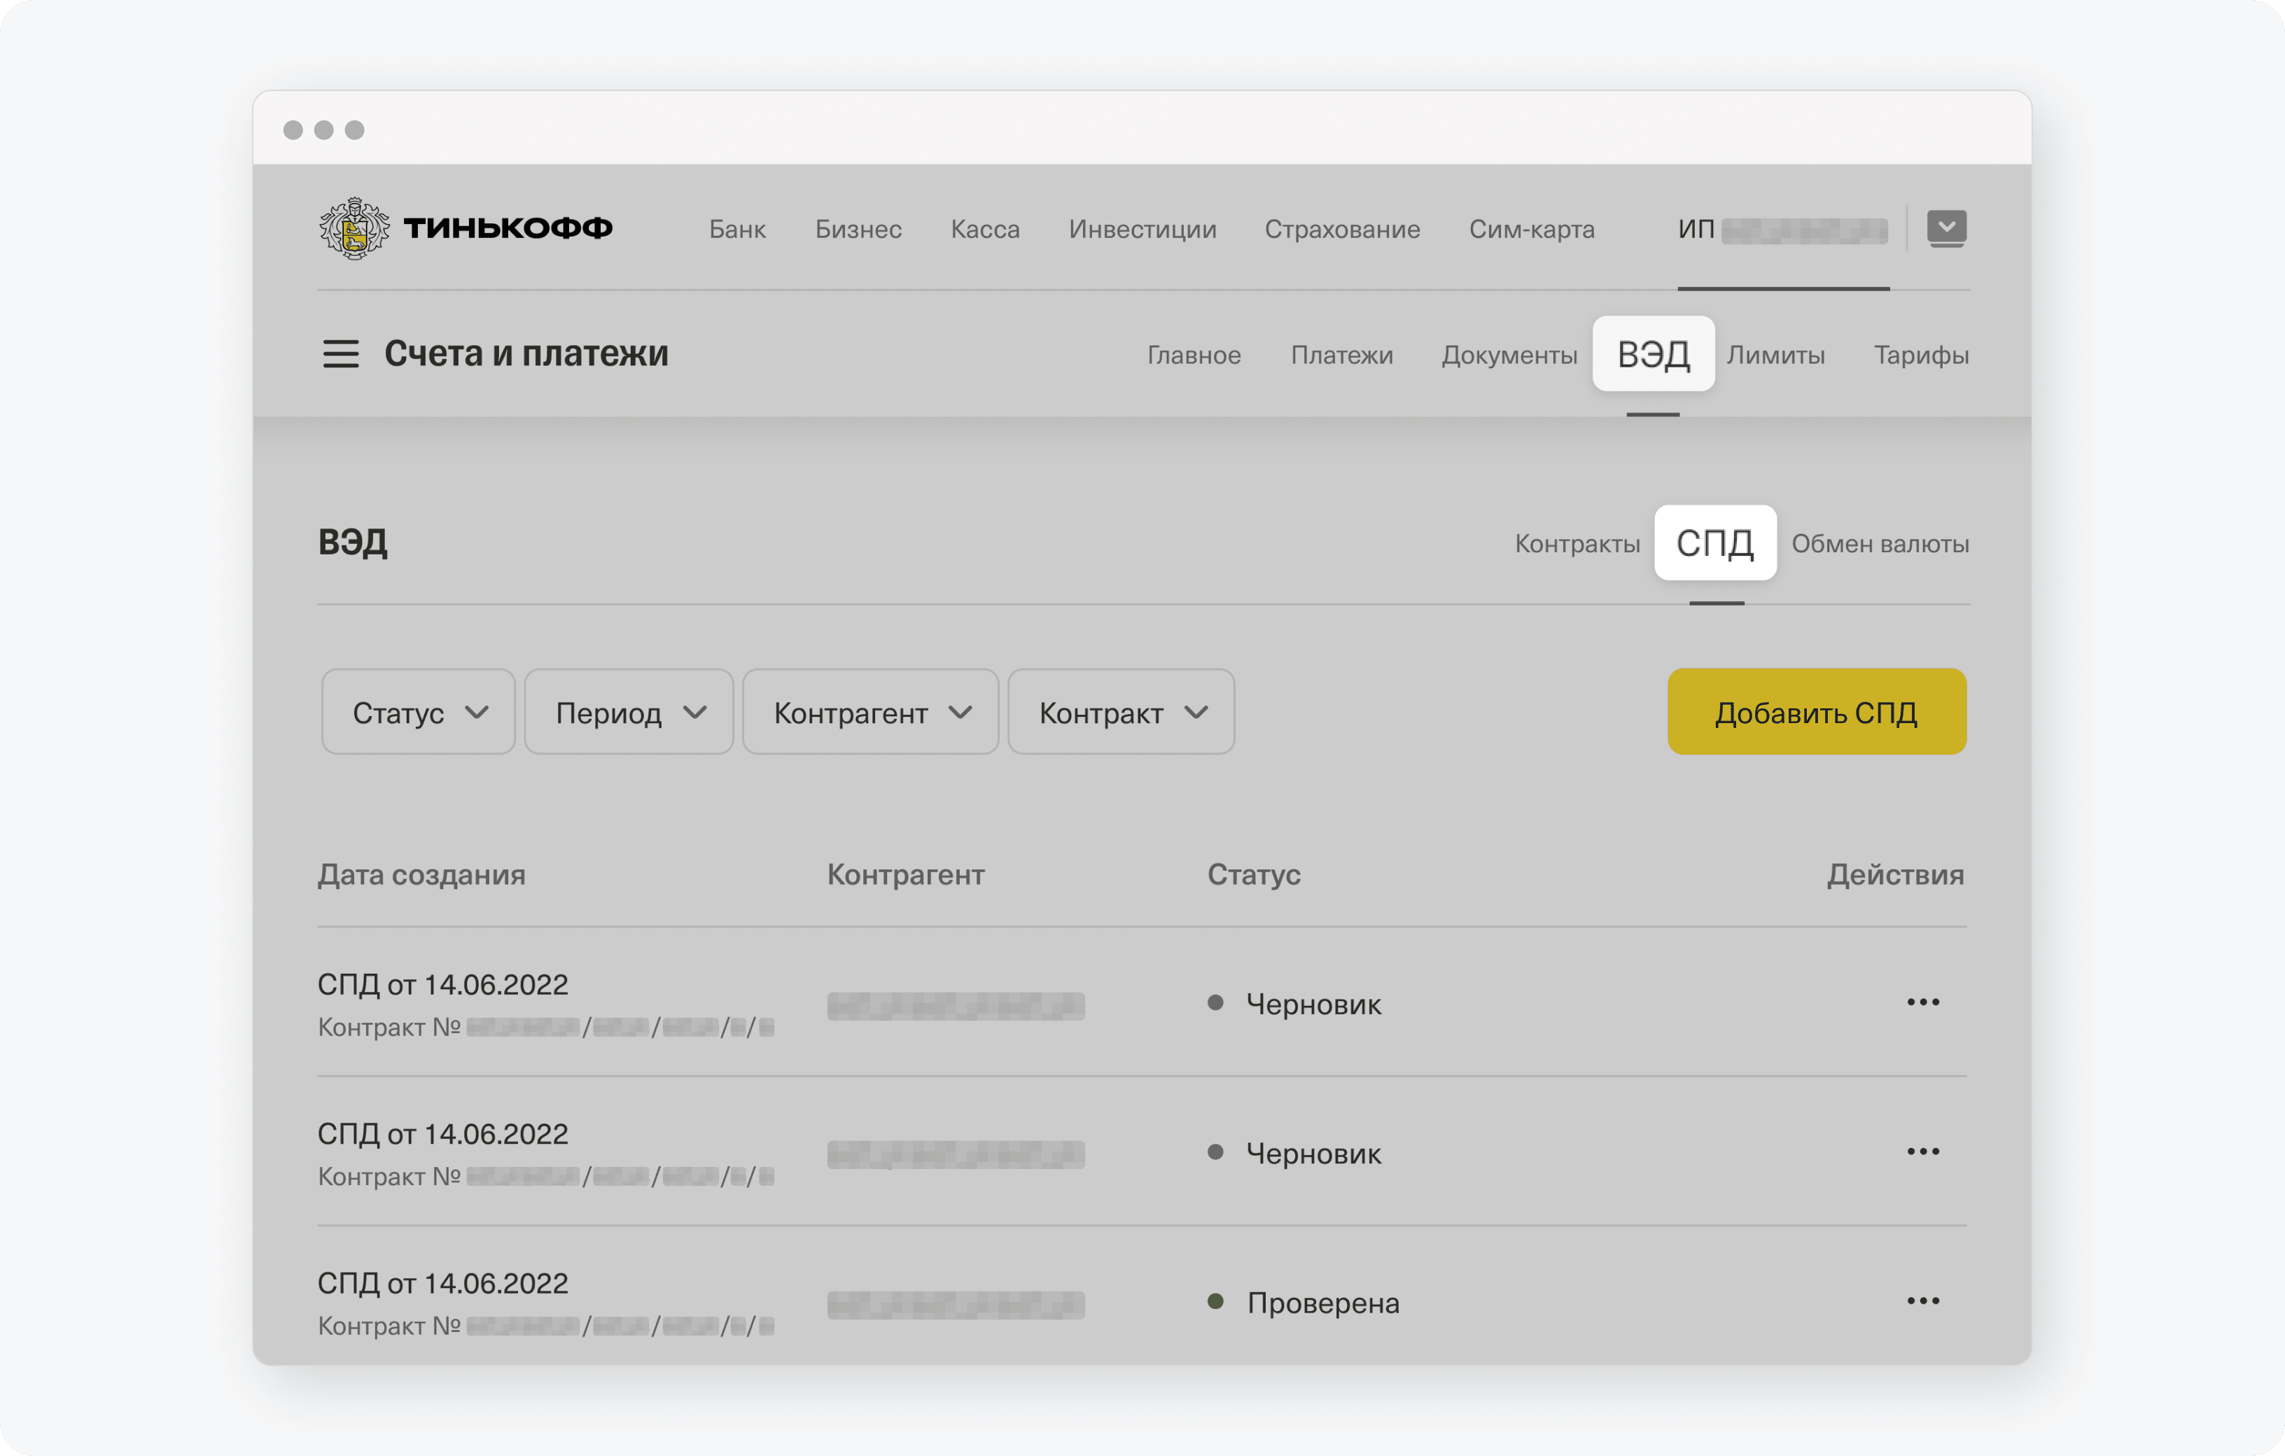Switch to the Главное tab
The width and height of the screenshot is (2285, 1456).
[x=1194, y=355]
